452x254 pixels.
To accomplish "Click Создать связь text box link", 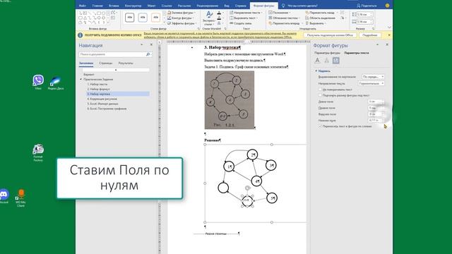I will [x=241, y=23].
